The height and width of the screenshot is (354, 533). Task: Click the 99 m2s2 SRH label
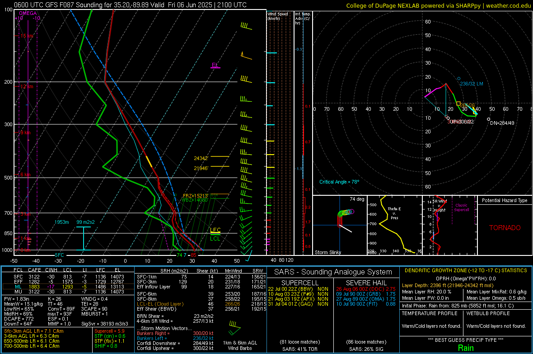(86, 222)
